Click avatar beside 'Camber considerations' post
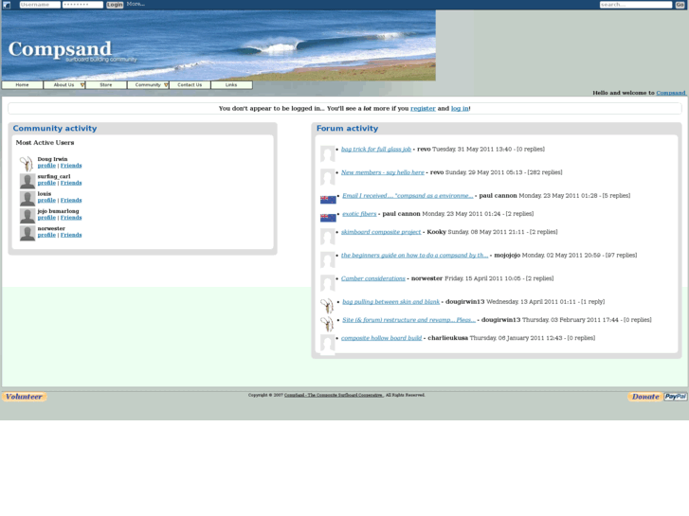The height and width of the screenshot is (516, 689). coord(327,283)
